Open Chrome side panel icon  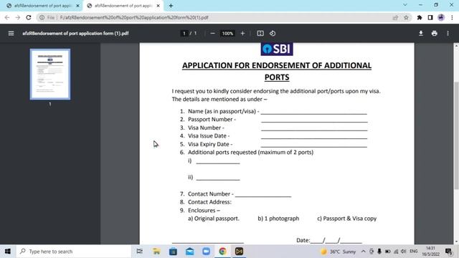click(x=430, y=17)
